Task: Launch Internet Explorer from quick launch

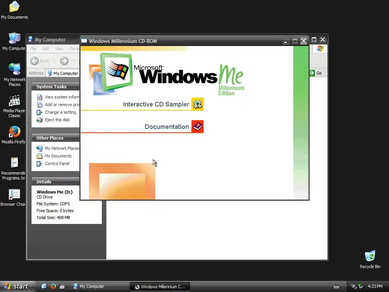Action: [x=44, y=286]
